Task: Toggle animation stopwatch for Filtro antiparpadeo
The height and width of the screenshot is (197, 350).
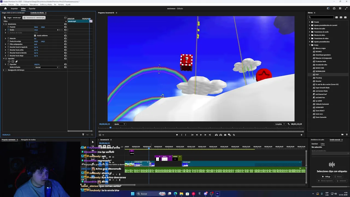Action: click(8, 44)
